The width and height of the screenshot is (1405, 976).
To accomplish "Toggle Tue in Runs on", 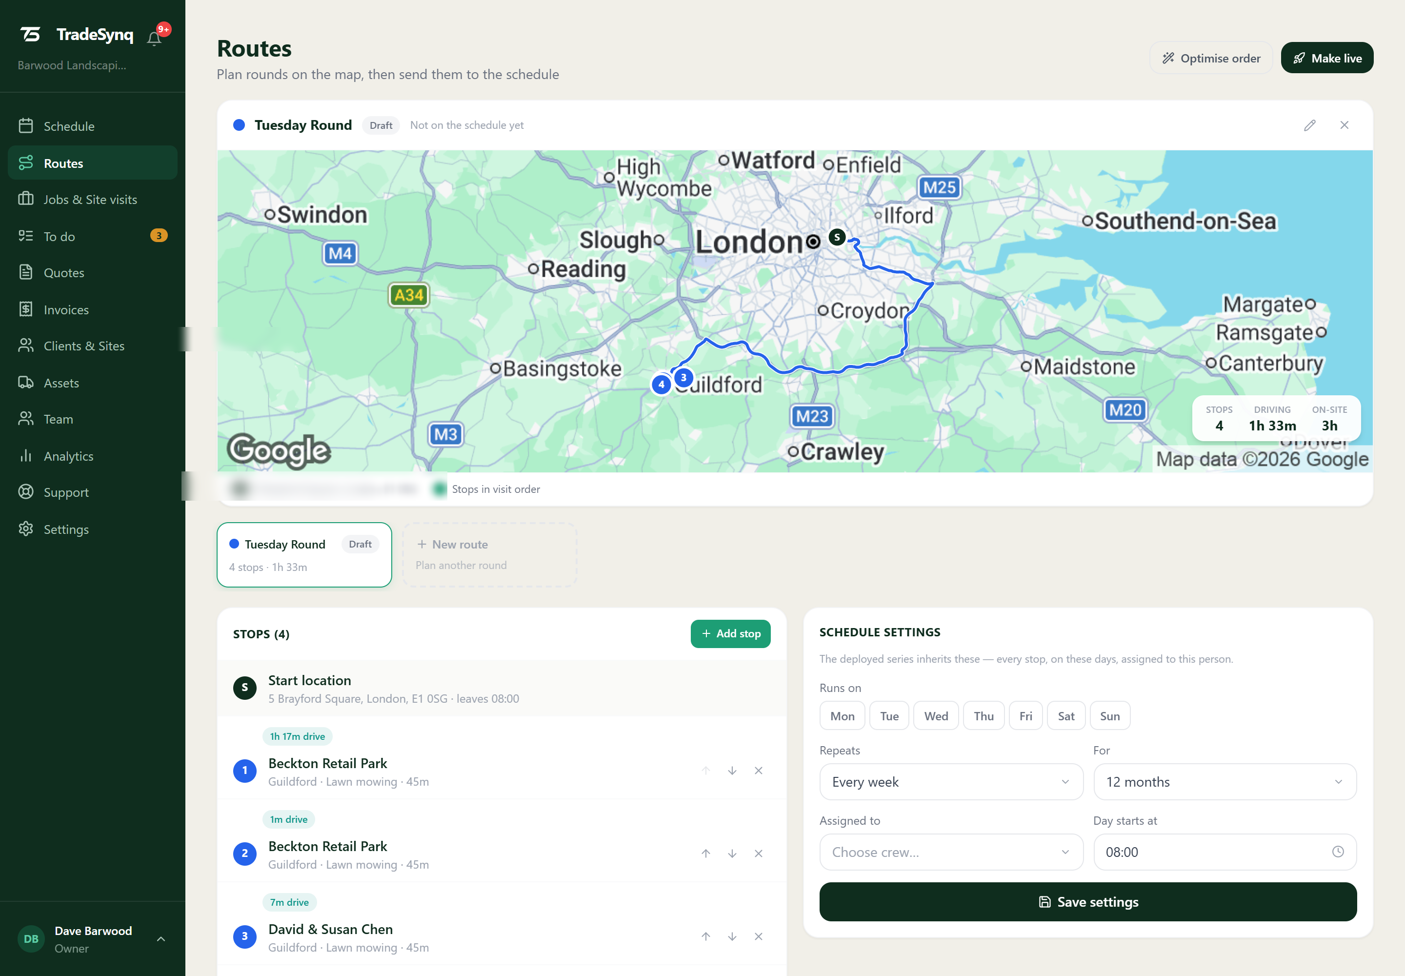I will pos(889,716).
